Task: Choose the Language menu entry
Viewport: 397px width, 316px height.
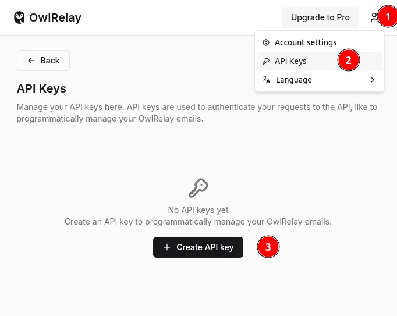Action: tap(294, 80)
